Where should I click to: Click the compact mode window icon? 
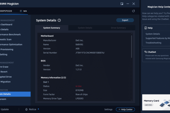122,4
